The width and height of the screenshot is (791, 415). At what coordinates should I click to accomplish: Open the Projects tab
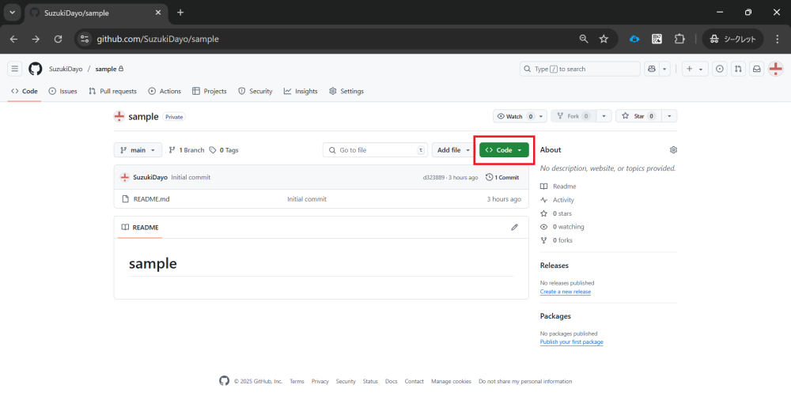tap(210, 91)
